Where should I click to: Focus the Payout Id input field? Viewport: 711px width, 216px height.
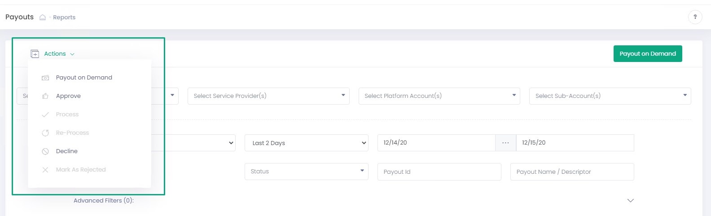[x=439, y=172]
